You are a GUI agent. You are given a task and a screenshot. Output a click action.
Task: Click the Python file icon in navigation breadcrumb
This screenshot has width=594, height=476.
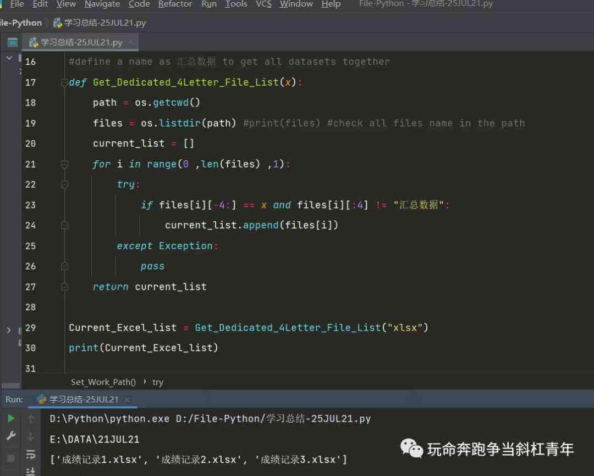[58, 23]
